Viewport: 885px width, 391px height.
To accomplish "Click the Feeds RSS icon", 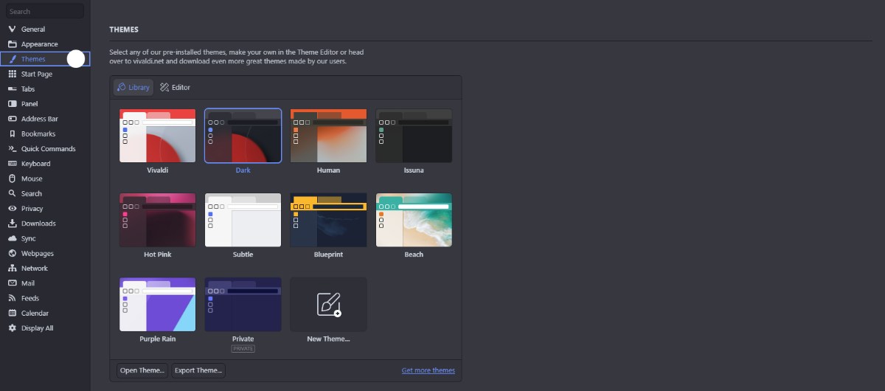I will pos(12,298).
